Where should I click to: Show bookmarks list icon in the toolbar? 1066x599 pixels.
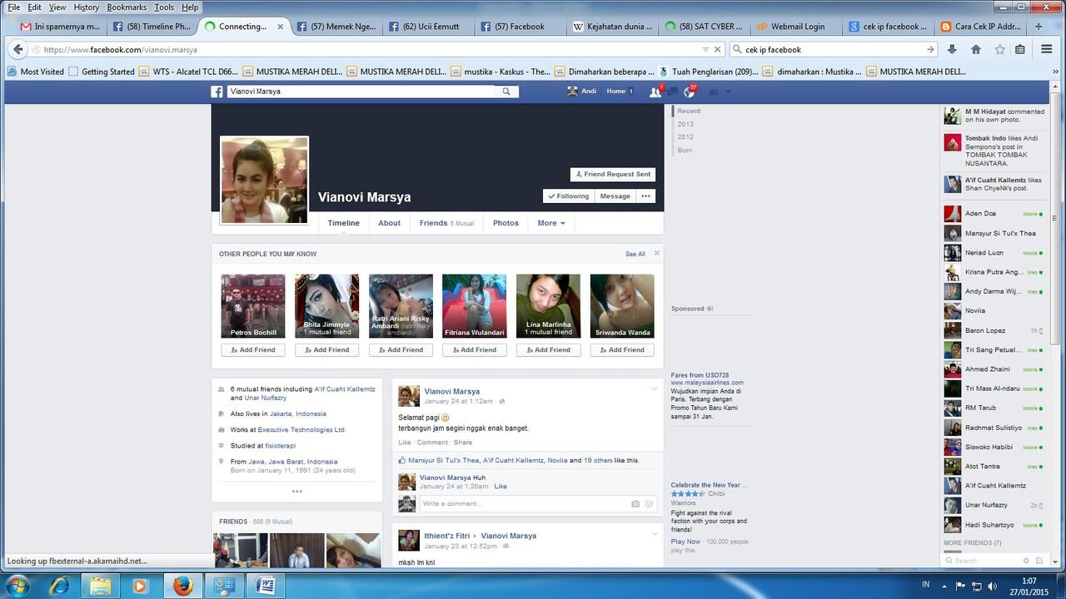click(1020, 49)
